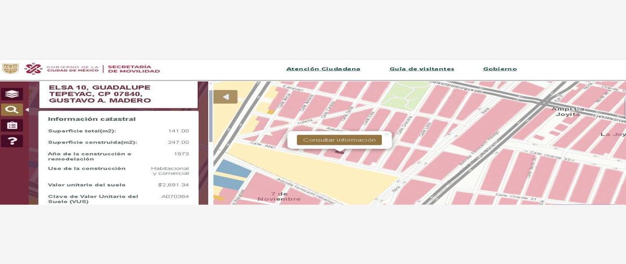
Task: Open Guía de visitantes link
Action: [x=422, y=69]
